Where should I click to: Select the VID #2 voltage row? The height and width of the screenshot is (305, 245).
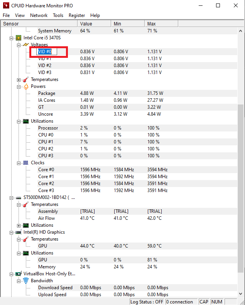pos(137,66)
